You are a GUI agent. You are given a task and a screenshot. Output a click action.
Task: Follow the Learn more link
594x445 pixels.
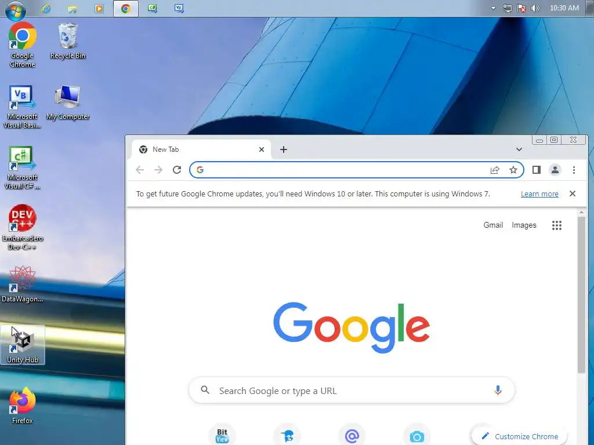click(539, 194)
